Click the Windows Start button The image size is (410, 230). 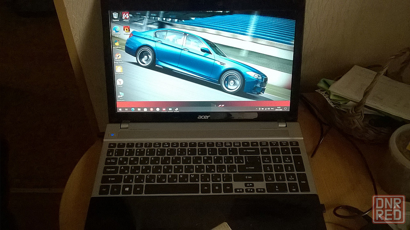[x=120, y=109]
